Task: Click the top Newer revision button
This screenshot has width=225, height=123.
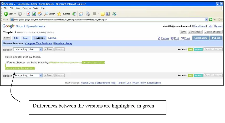Action: [59, 49]
